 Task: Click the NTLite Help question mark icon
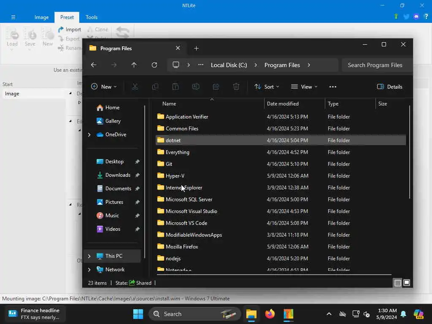point(426,16)
